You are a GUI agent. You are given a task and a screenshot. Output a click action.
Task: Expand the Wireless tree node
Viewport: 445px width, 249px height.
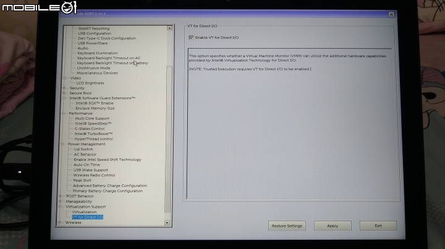[x=59, y=222]
